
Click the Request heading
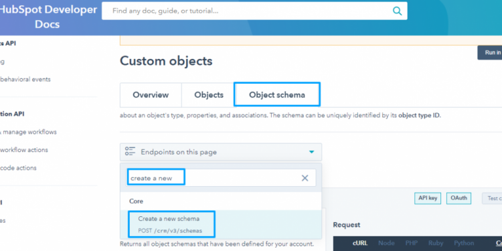point(347,225)
